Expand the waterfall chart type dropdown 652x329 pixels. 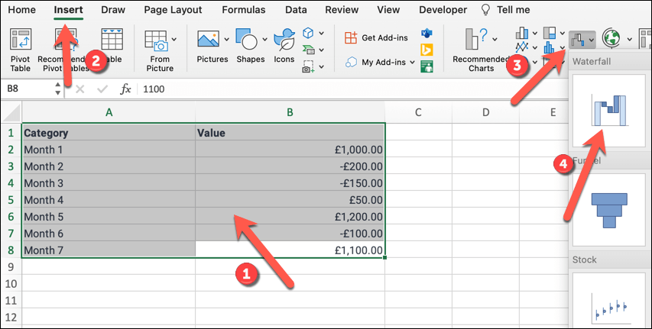590,39
